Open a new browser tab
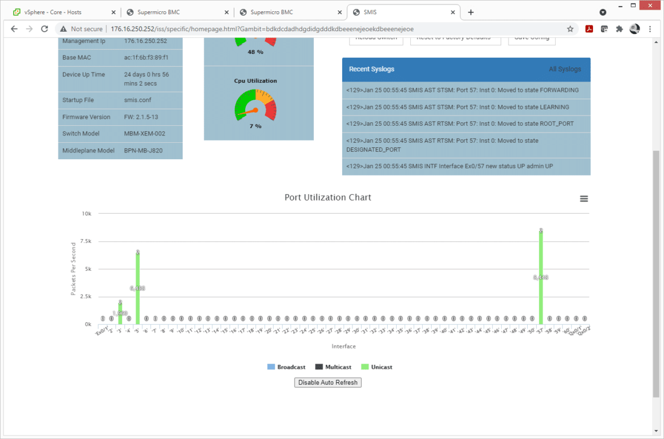The image size is (664, 439). click(470, 12)
